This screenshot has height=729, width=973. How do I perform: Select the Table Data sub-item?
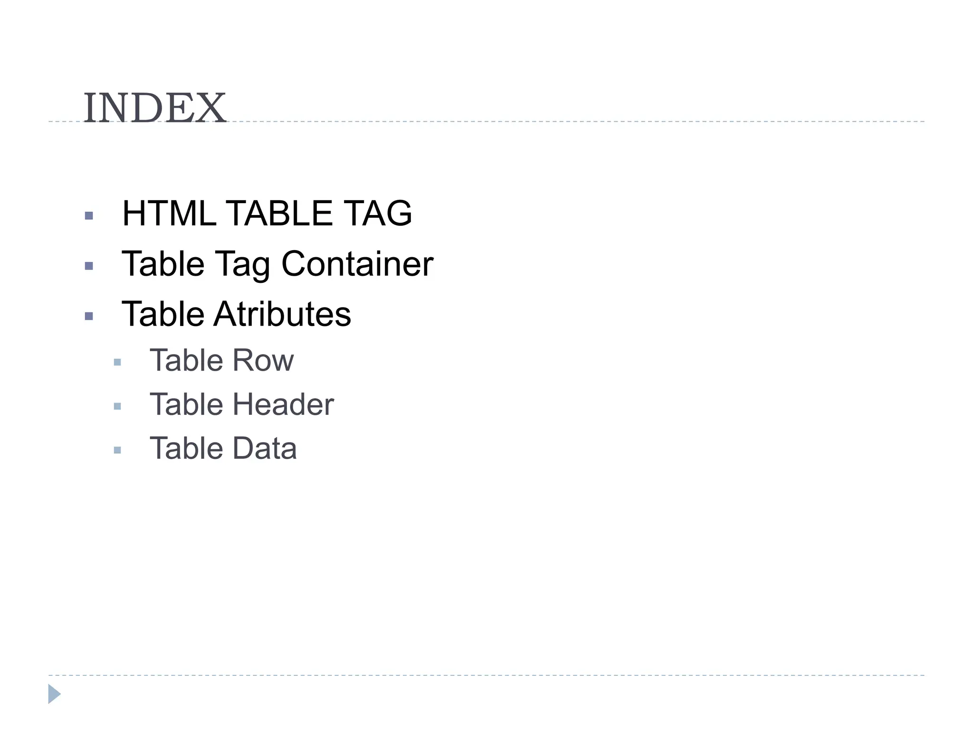pyautogui.click(x=223, y=448)
